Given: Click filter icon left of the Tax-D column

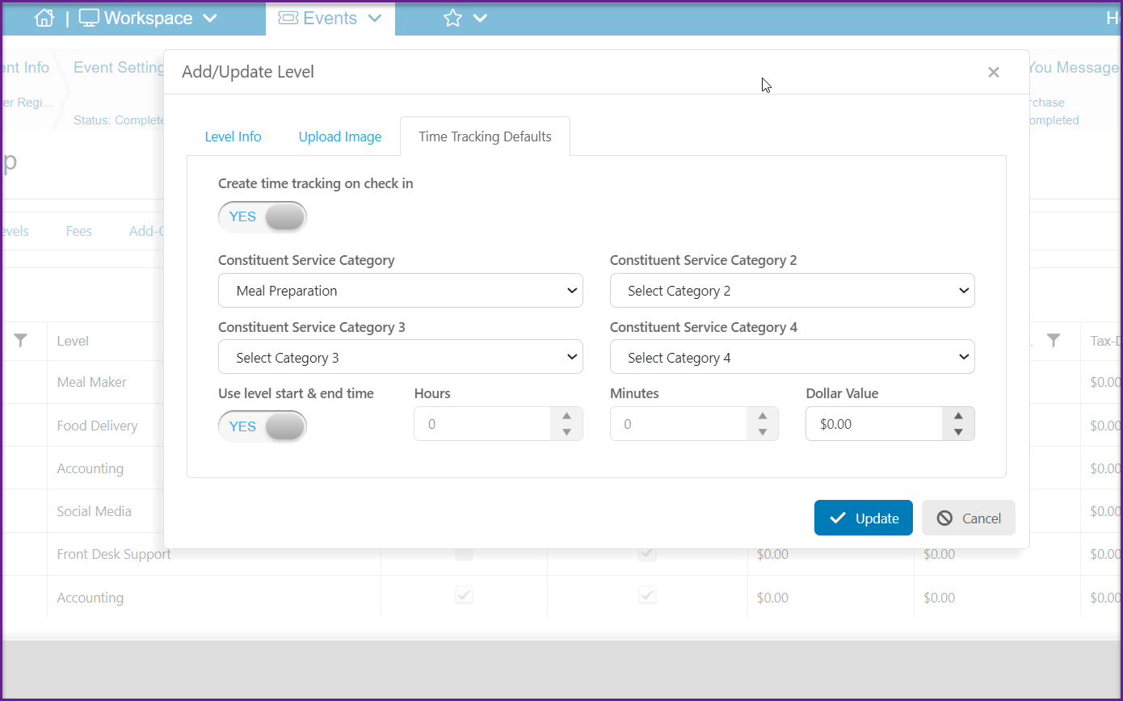Looking at the screenshot, I should click(x=1054, y=341).
